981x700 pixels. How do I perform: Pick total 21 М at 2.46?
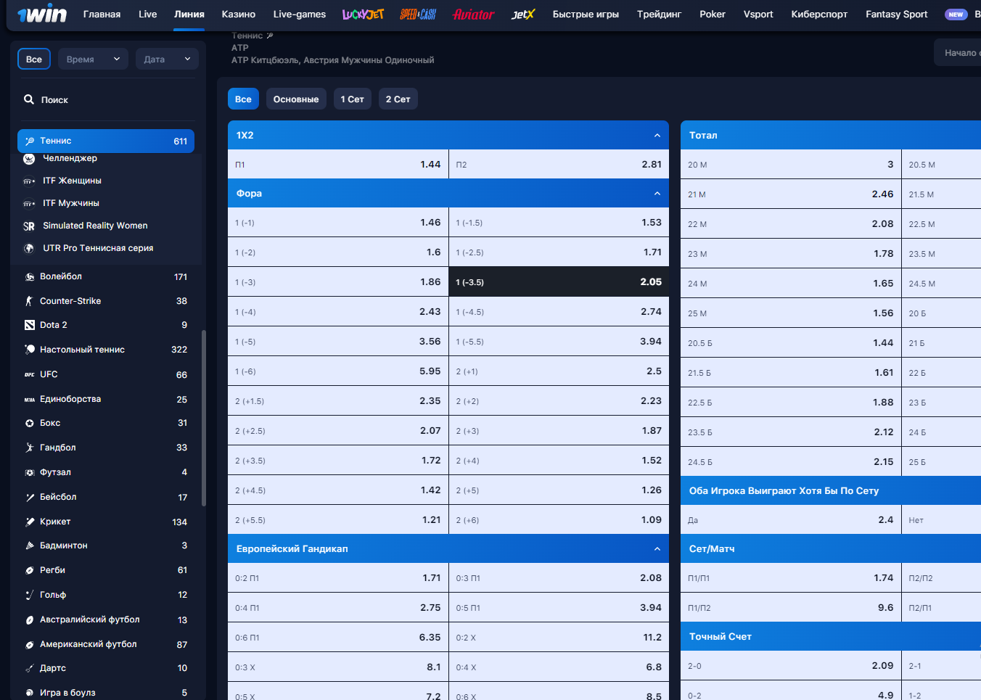tap(791, 194)
